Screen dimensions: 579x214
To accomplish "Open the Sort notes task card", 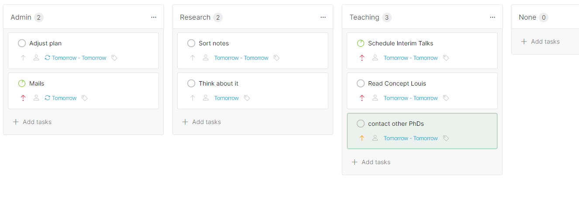I will [x=253, y=51].
